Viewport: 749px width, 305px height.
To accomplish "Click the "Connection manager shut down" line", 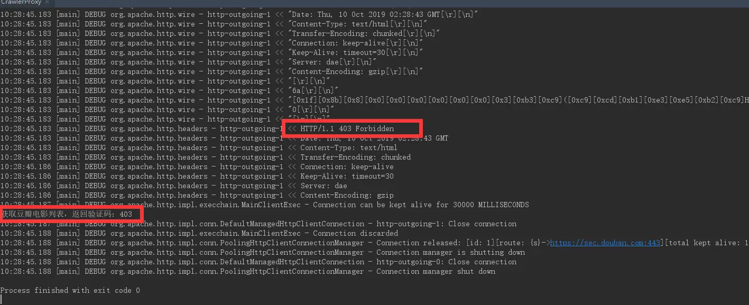I will (x=247, y=271).
